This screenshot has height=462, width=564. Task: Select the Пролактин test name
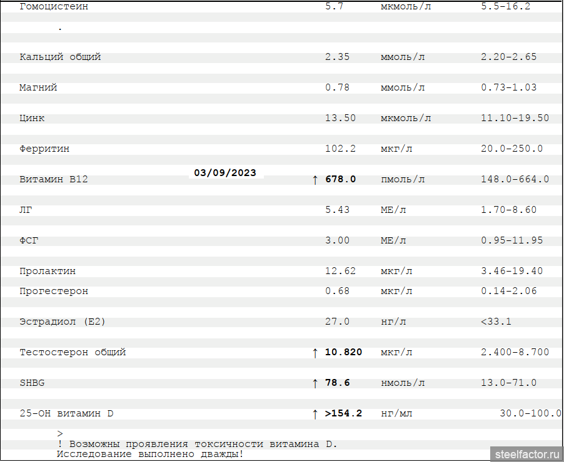pyautogui.click(x=48, y=271)
